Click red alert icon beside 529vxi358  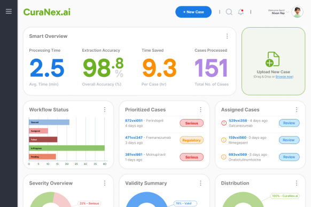coord(224,123)
